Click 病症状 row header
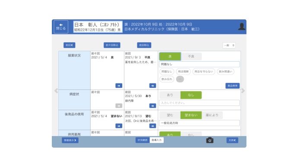Screen dimensions: 298x167 (x=74, y=100)
